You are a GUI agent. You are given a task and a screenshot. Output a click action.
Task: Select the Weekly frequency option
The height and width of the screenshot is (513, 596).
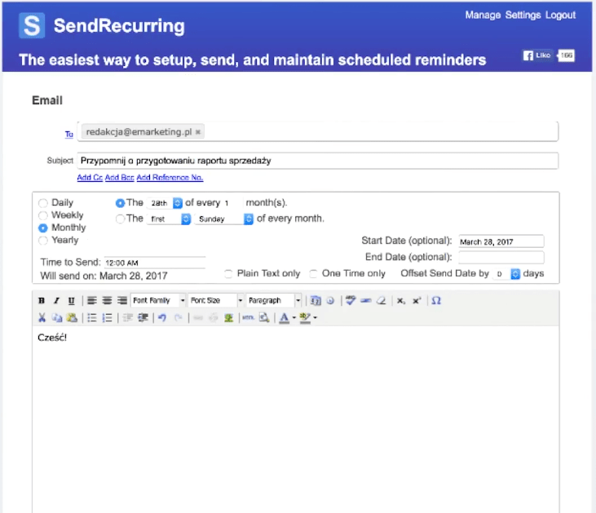click(x=43, y=215)
